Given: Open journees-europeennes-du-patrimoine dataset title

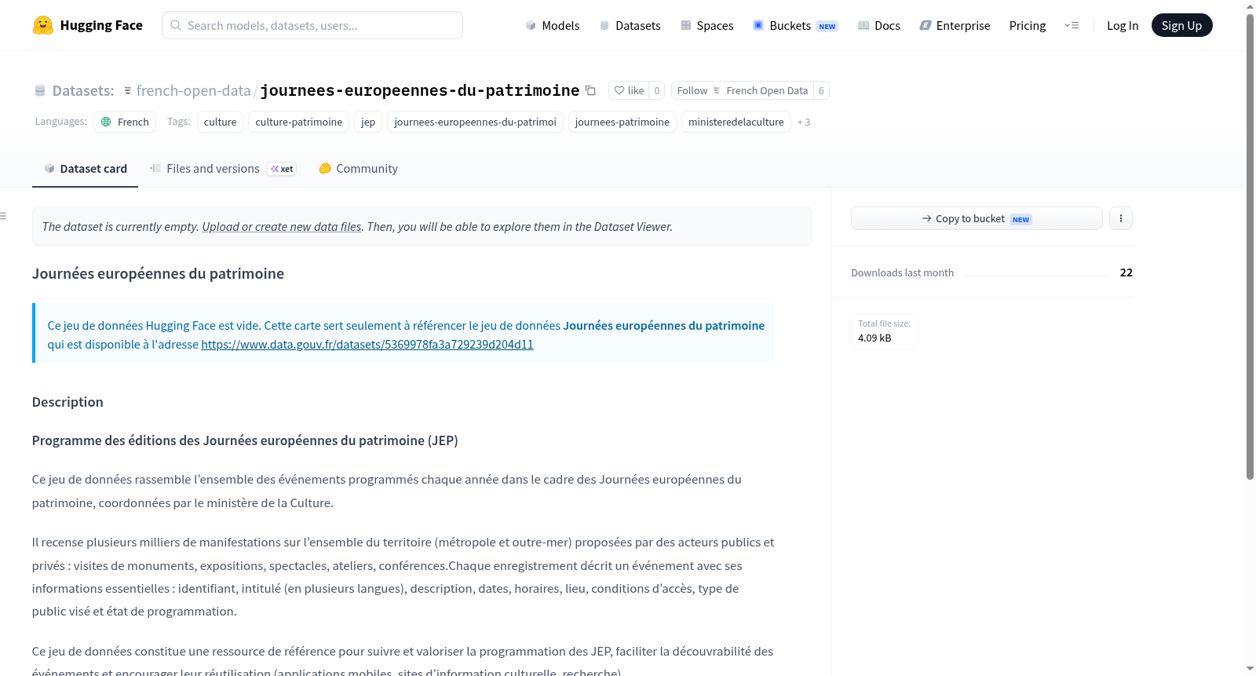Looking at the screenshot, I should (420, 90).
